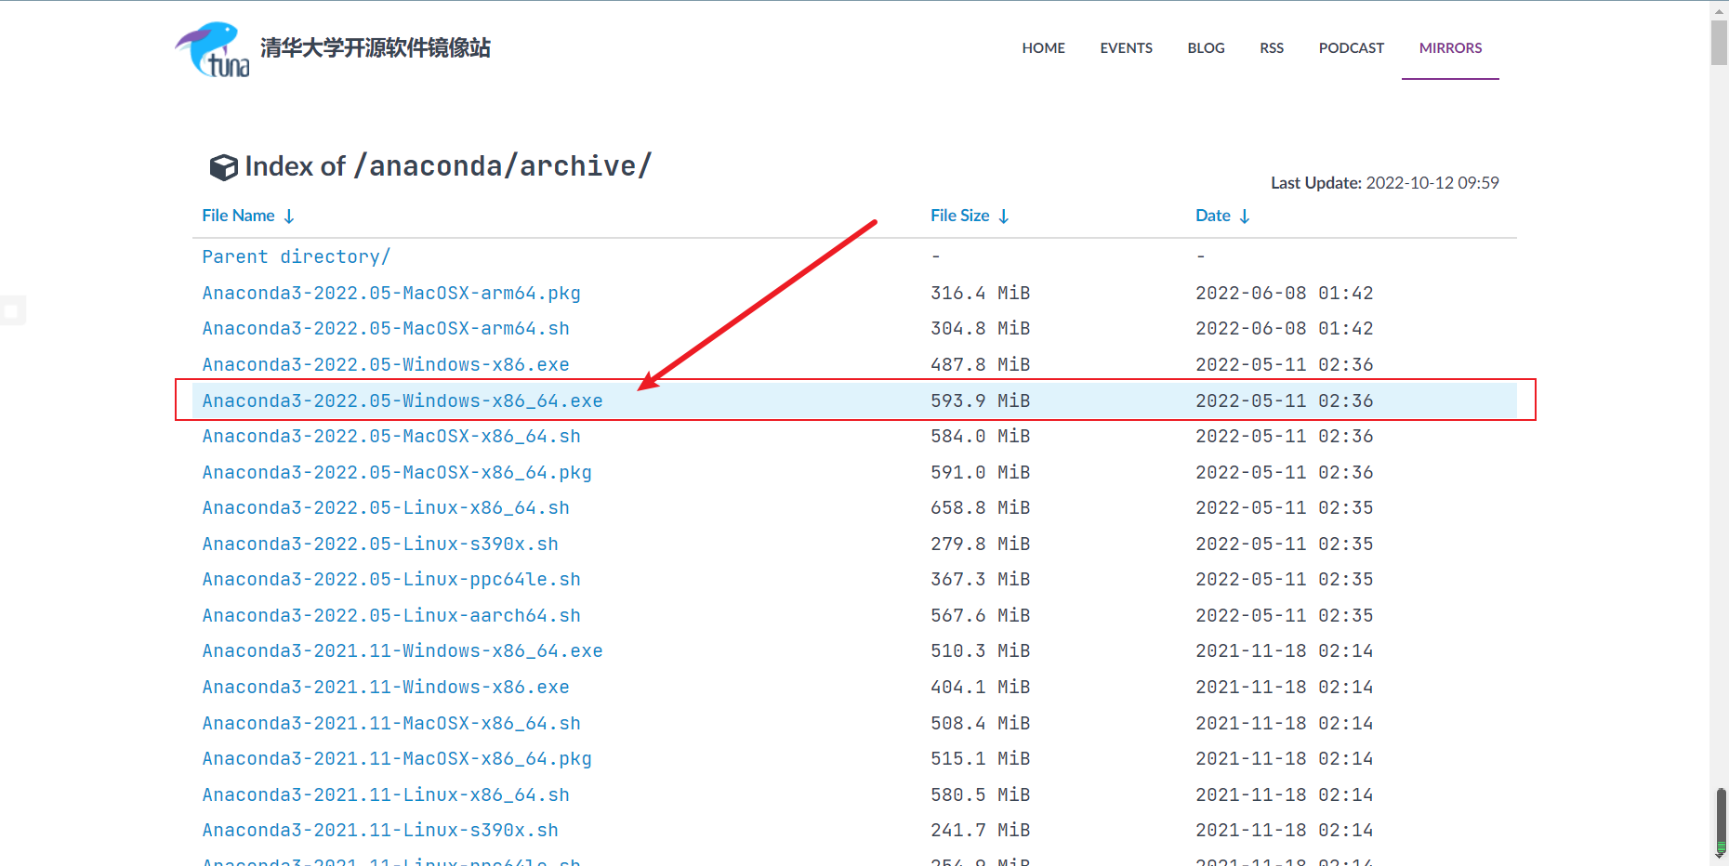The height and width of the screenshot is (866, 1729).
Task: Download Anaconda3-2022.05-Windows-x86_64.exe
Action: click(403, 400)
